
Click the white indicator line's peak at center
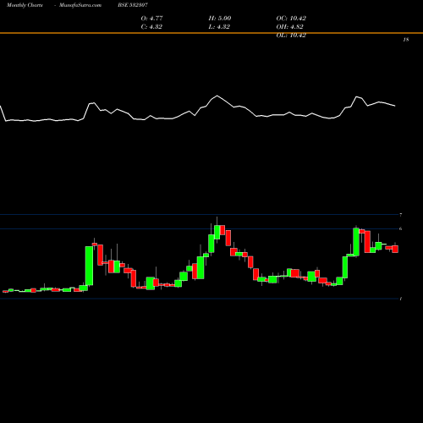(217, 96)
